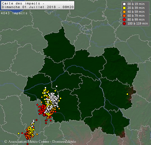Click the dark orange 60 à 79 min swatch

(124, 16)
